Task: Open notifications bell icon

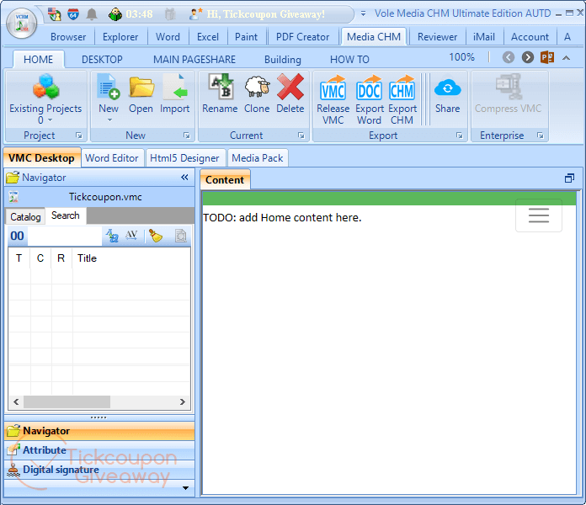Action: point(92,14)
